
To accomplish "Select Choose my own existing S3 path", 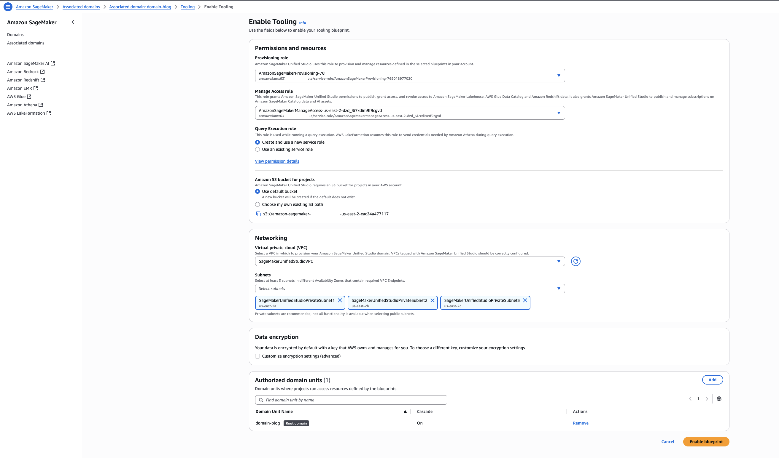I will tap(257, 204).
